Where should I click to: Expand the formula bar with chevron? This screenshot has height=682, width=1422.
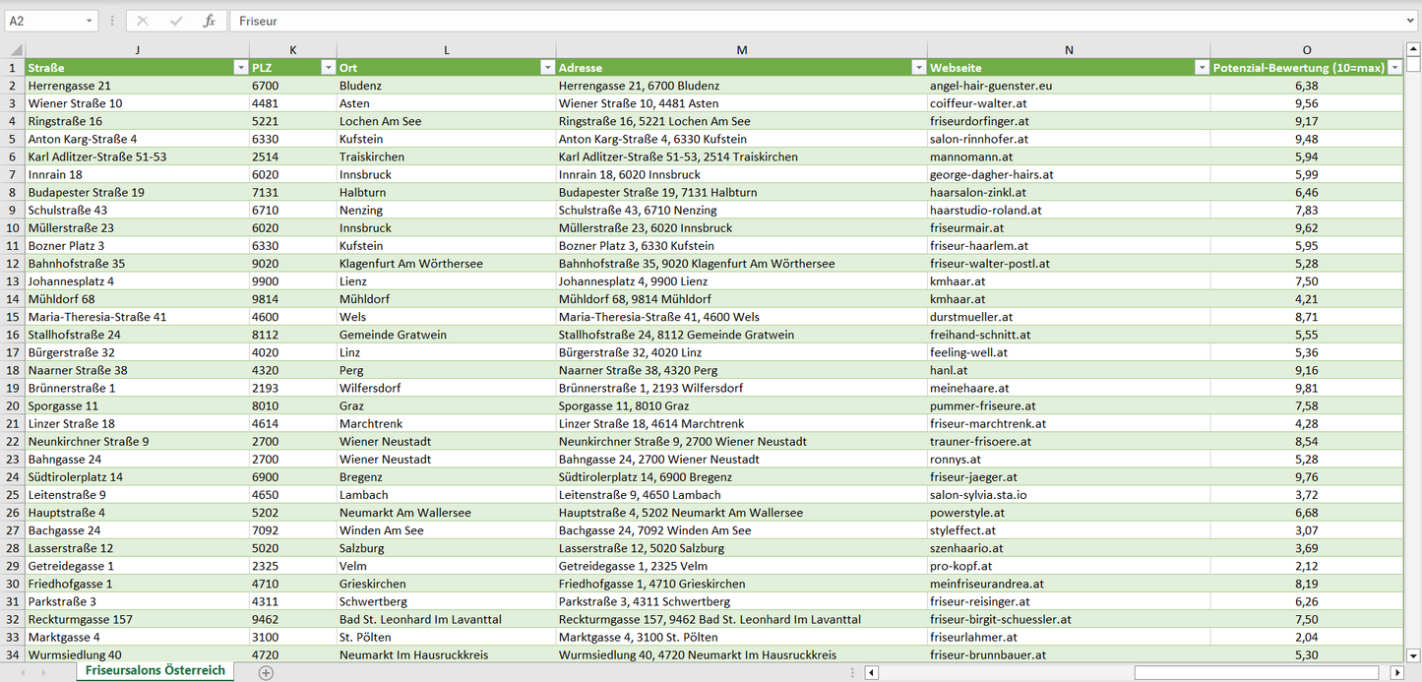click(x=1411, y=21)
